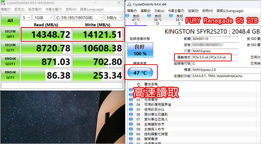Click status icon for attribute 03 可用備用
Viewport: 261px width, 144px height.
coord(131,100)
